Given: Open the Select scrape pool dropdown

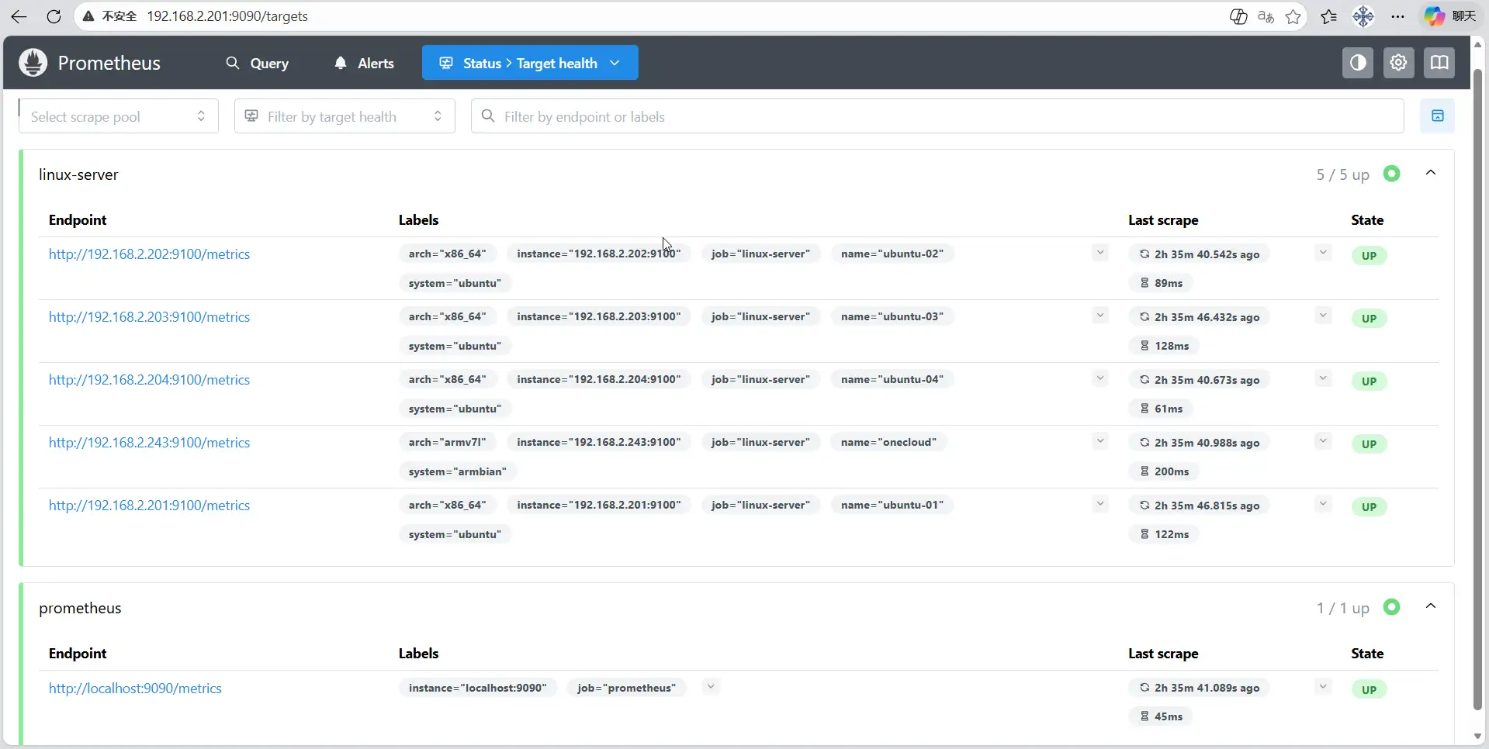Looking at the screenshot, I should point(118,116).
